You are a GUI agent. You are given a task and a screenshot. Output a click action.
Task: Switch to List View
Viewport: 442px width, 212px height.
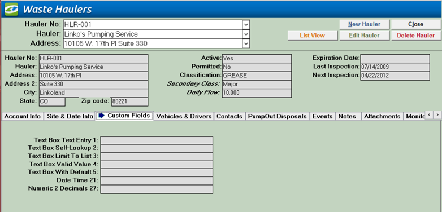[x=313, y=36]
